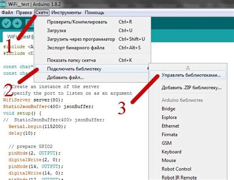
Task: Click the Verify checkmark toolbar icon
Action: (x=6, y=23)
